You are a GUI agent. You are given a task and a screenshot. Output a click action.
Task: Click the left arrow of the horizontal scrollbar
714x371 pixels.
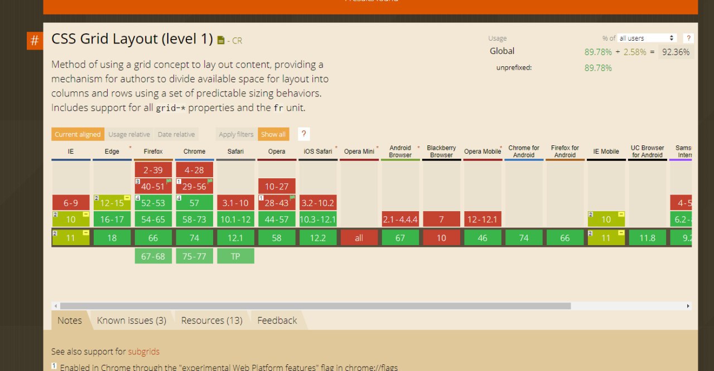click(x=55, y=306)
